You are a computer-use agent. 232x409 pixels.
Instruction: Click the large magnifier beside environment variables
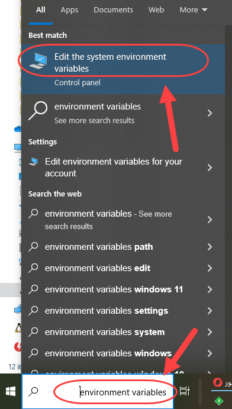point(38,111)
